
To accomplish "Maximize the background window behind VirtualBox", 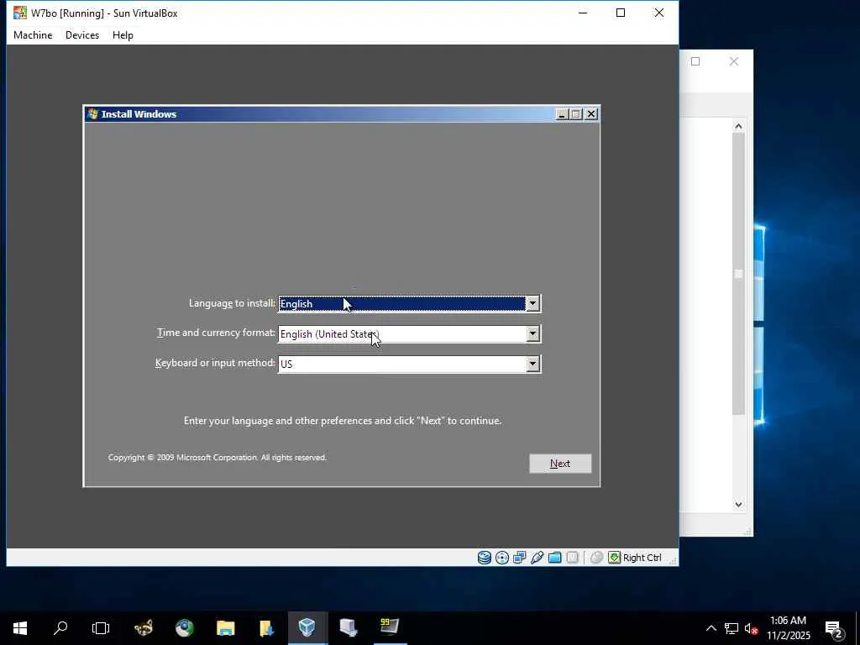I will tap(695, 61).
